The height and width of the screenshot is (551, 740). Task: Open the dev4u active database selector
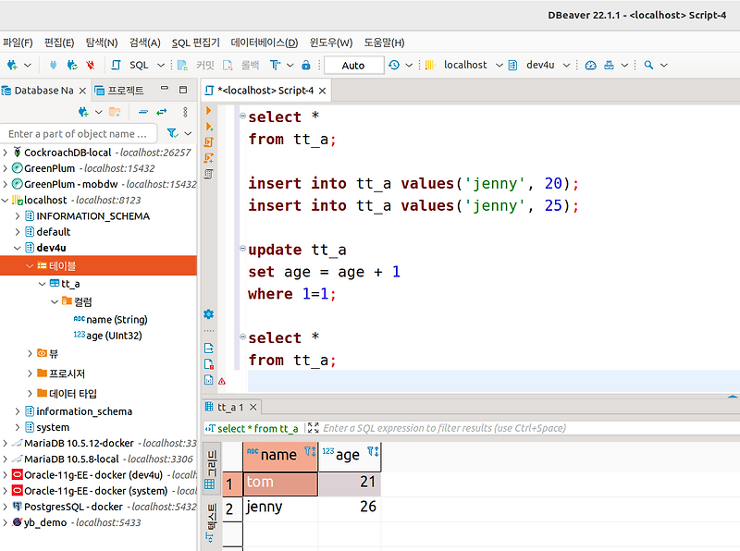click(539, 65)
